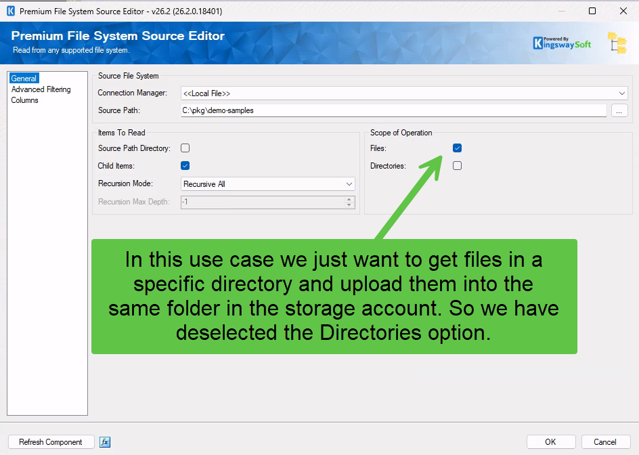639x455 pixels.
Task: Click the fx expression editor icon
Action: (x=105, y=442)
